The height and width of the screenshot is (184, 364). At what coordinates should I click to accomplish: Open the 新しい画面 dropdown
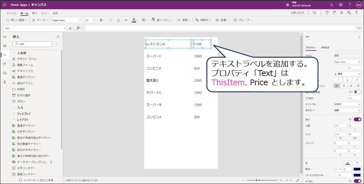(x=16, y=20)
